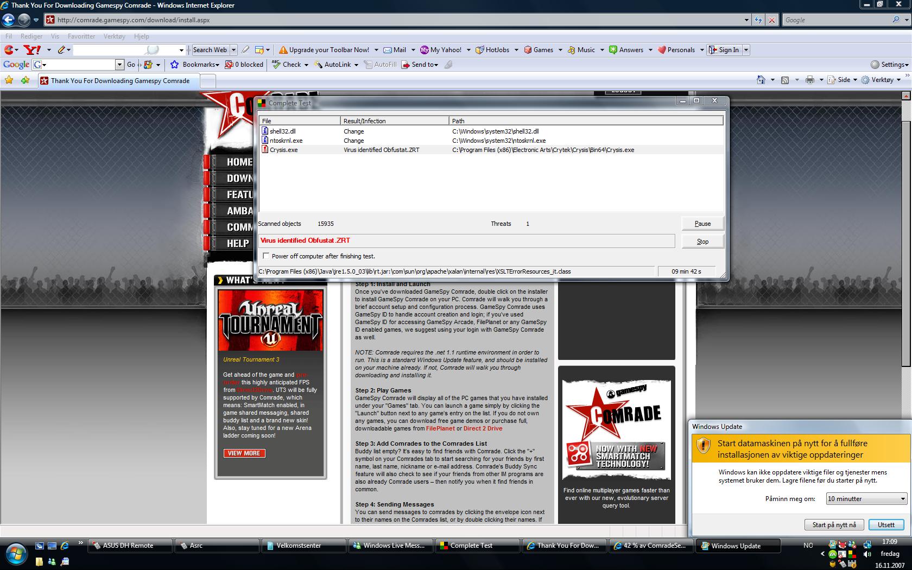Open Personals from the Yahoo toolbar

click(676, 50)
